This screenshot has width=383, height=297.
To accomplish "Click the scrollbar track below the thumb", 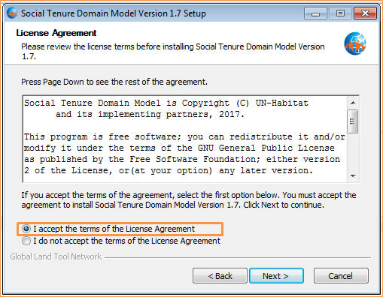I will tap(353, 152).
